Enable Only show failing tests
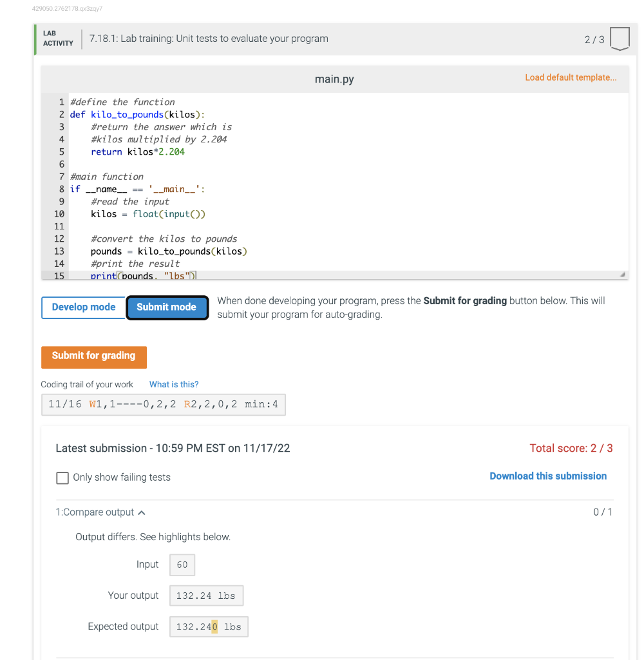The height and width of the screenshot is (660, 644). (62, 478)
